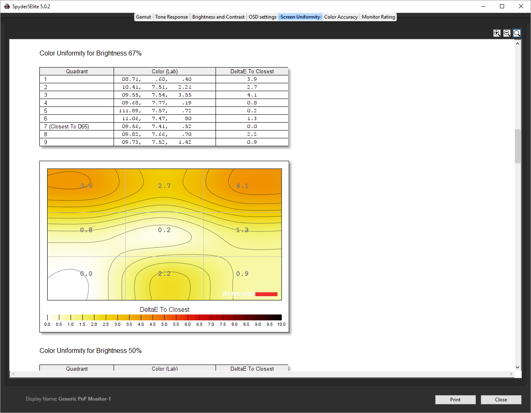Click the zoom in magnifier icon
Viewport: 531px width, 413px height.
coord(497,33)
